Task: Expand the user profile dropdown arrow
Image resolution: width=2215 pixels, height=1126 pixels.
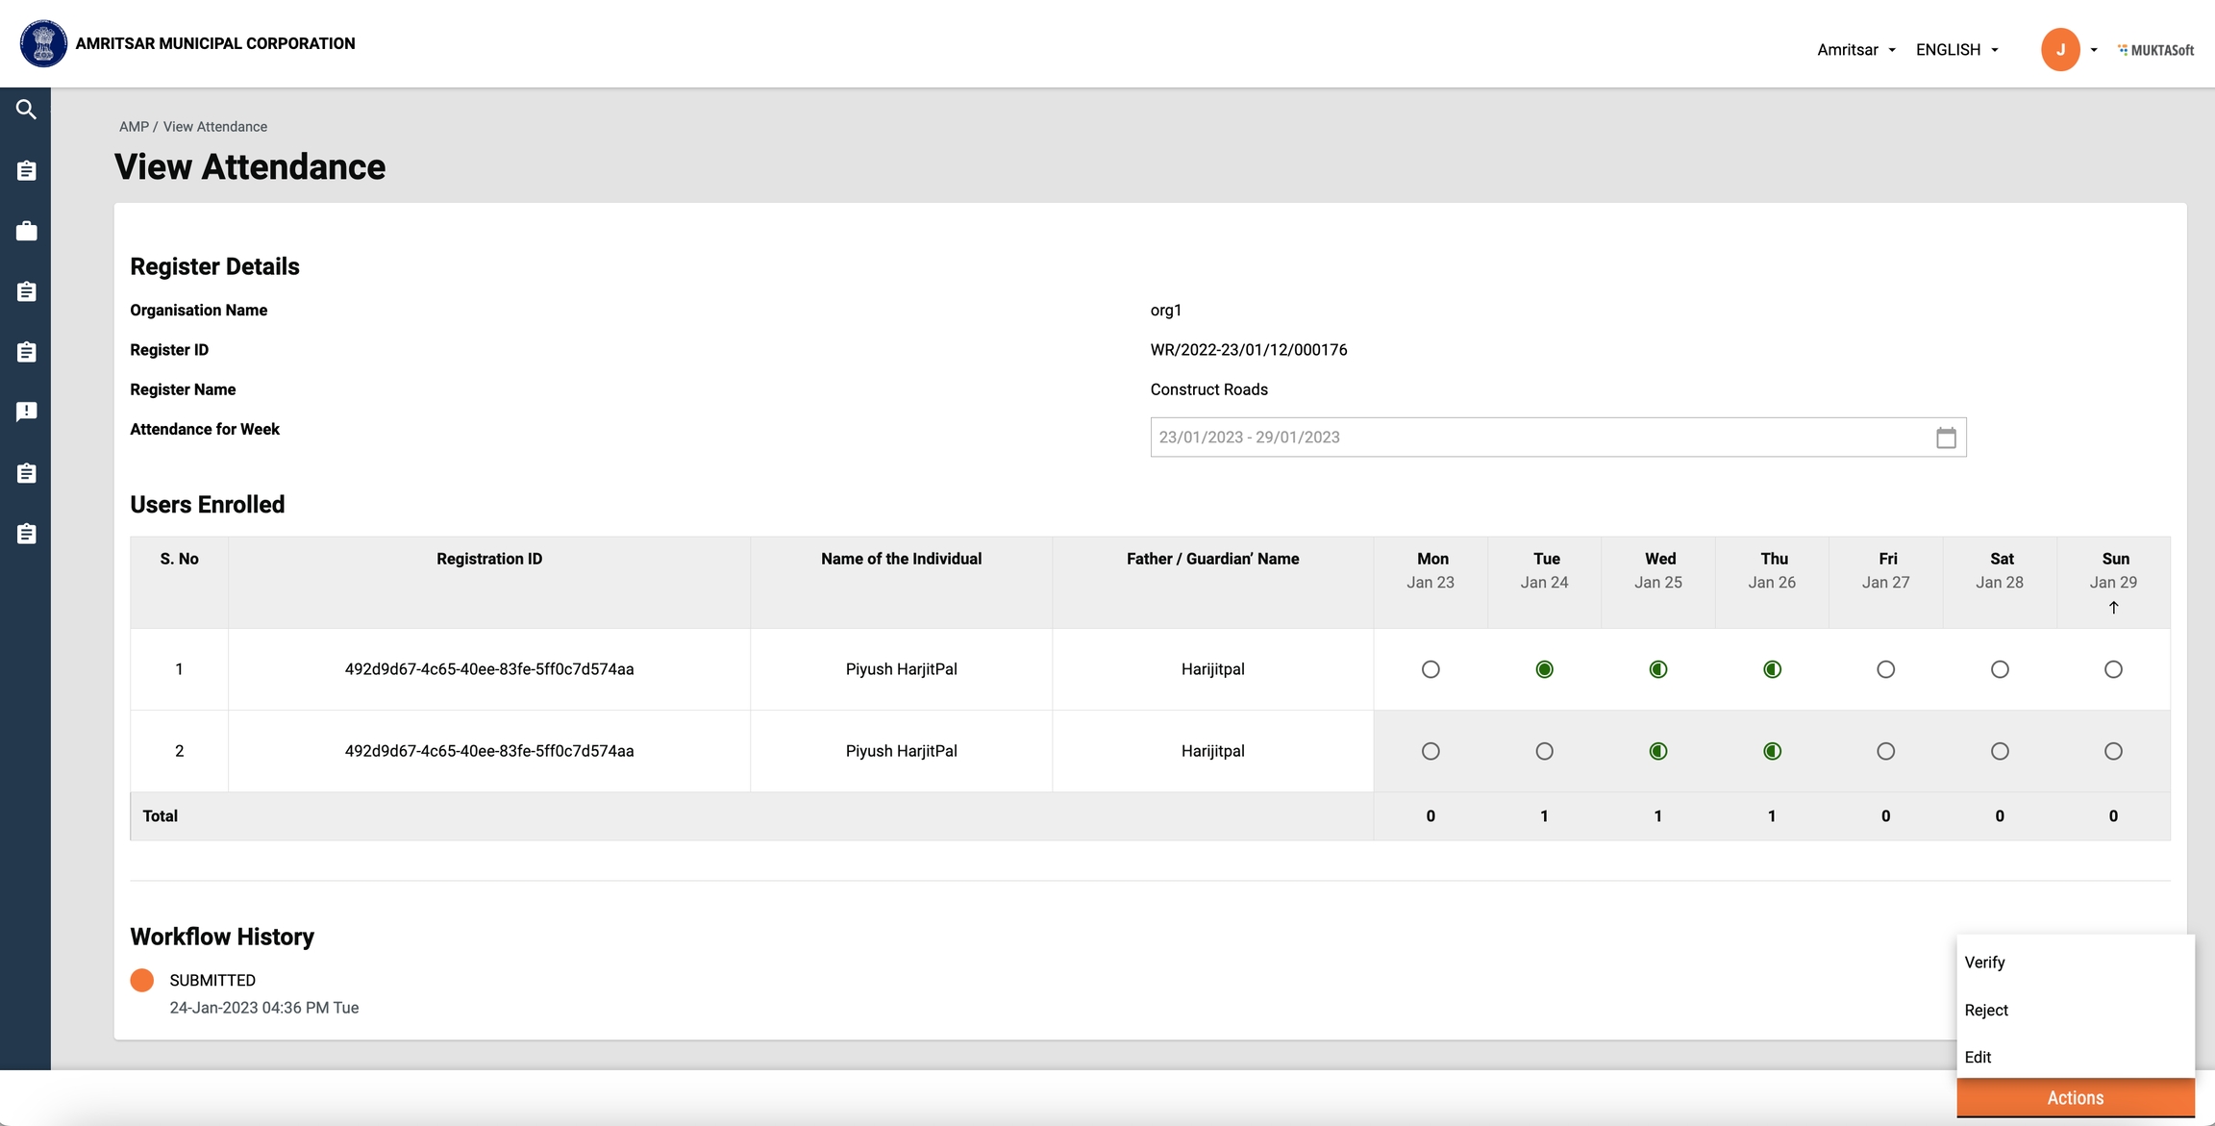Action: point(2094,50)
